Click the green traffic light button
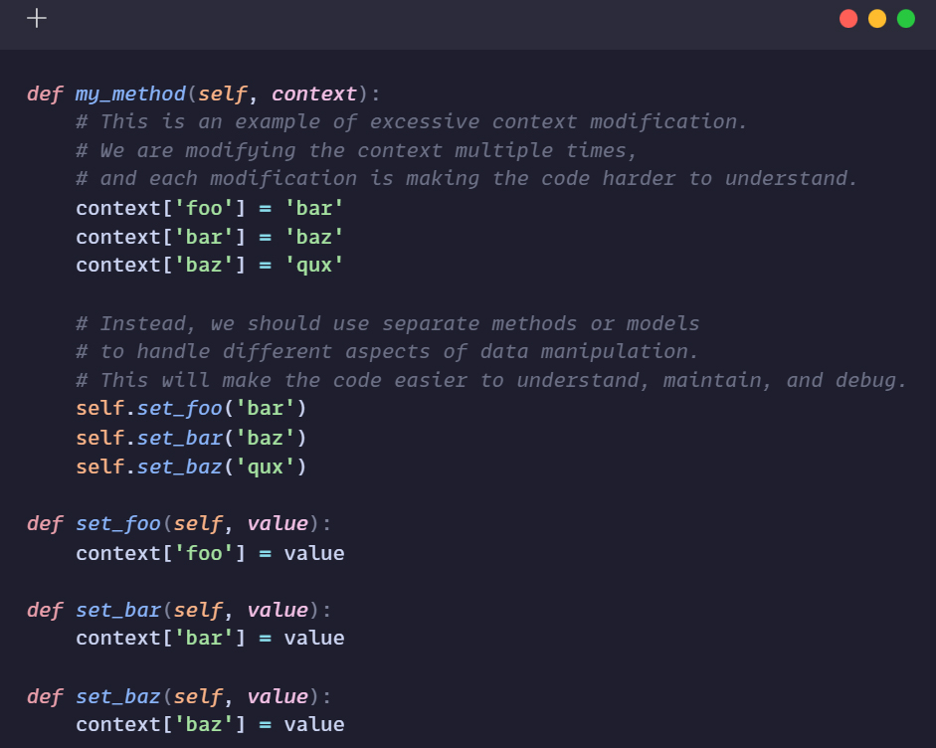936x748 pixels. pyautogui.click(x=905, y=18)
